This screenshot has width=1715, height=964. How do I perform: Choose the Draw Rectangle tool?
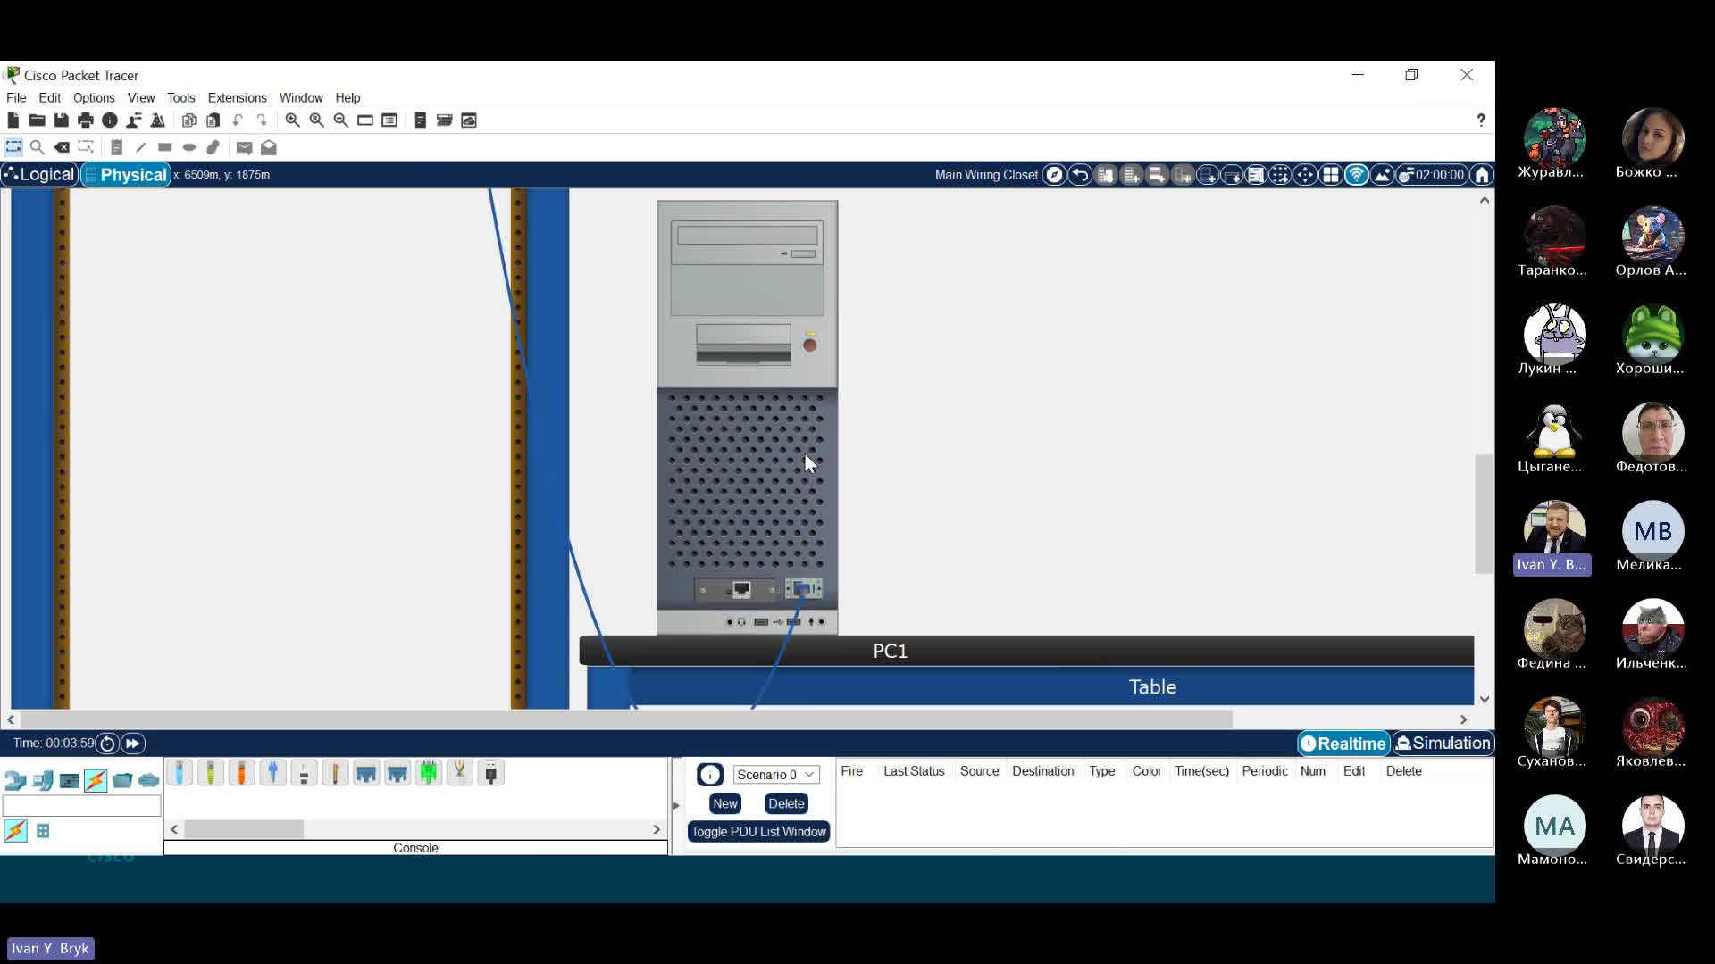165,147
